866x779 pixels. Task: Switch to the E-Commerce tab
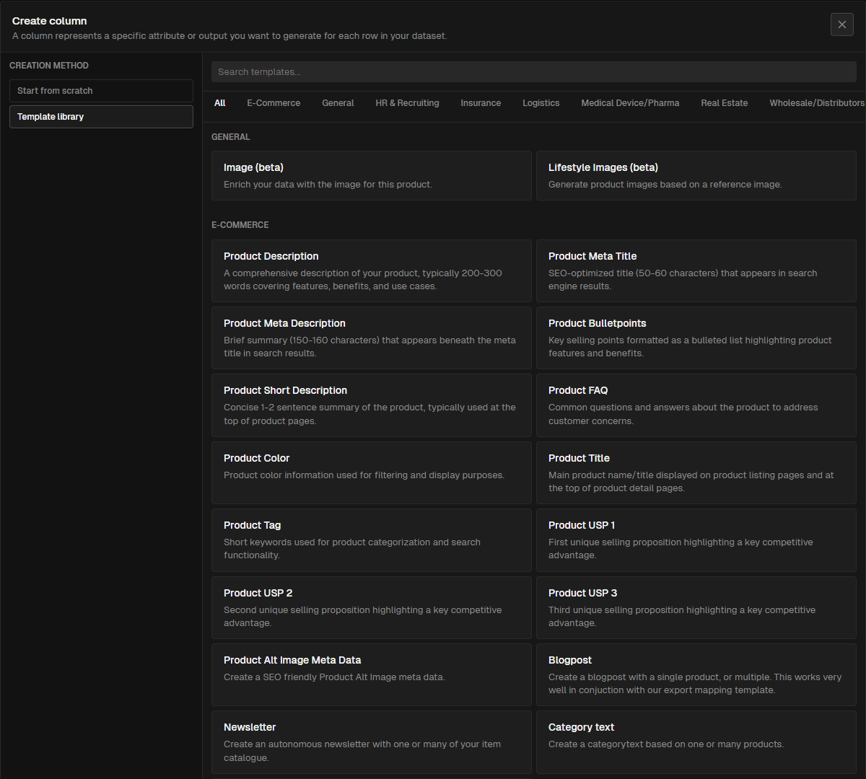point(274,103)
